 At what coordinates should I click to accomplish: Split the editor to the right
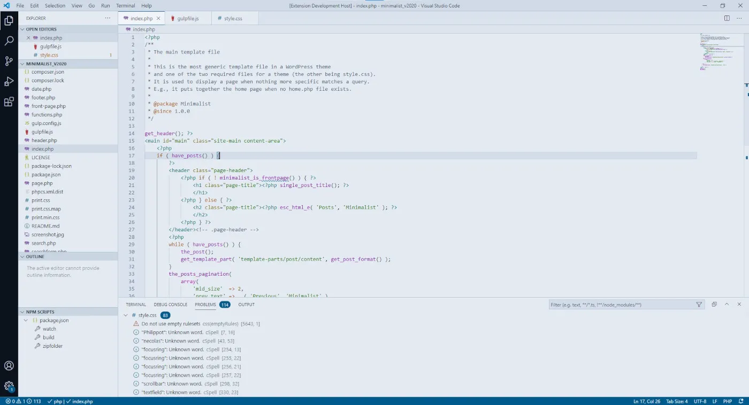[x=727, y=18]
